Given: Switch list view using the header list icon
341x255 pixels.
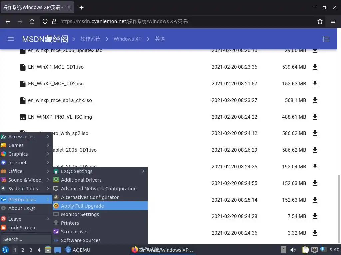Looking at the screenshot, I should (326, 39).
